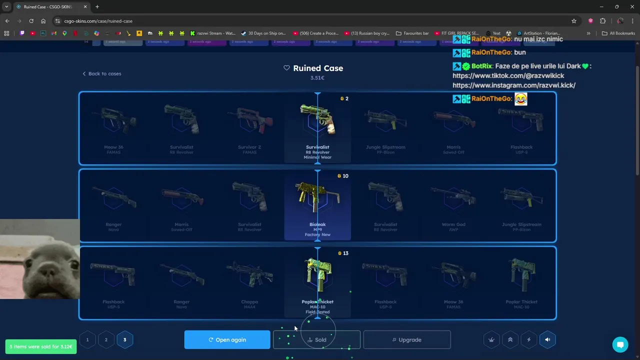Mute sound with the speaker hexagon
Viewport: 640px width, 360px height.
[547, 340]
